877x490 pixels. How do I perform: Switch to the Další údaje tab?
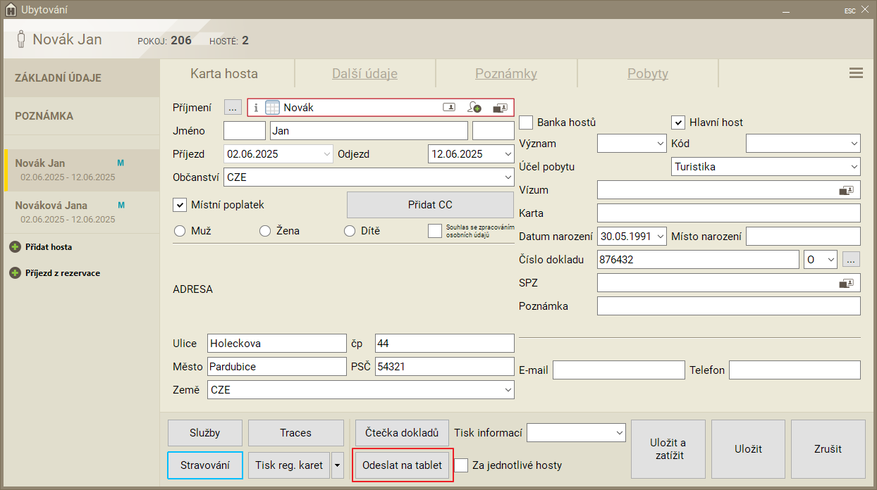[x=364, y=74]
